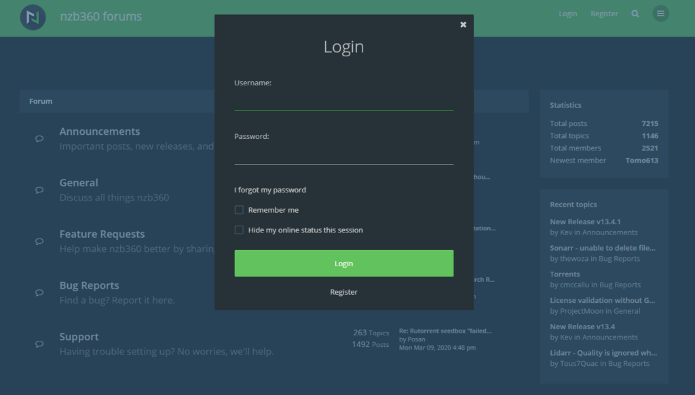Screen dimensions: 695x395
Task: Click Register link below Login button
Action: [x=343, y=292]
